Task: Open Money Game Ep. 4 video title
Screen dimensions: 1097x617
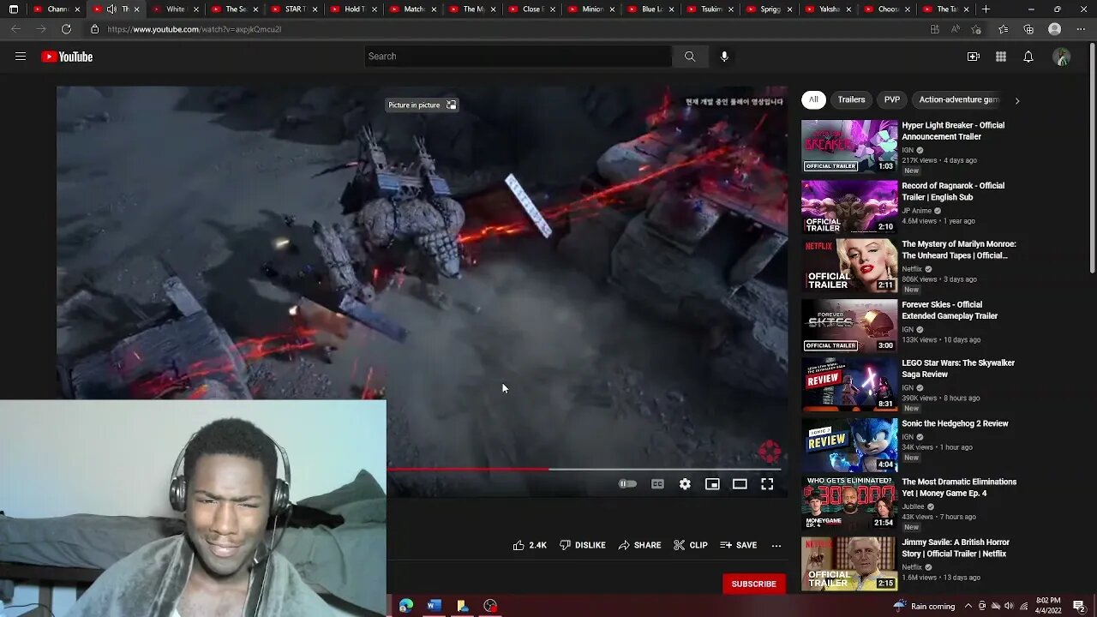Action: click(x=959, y=488)
